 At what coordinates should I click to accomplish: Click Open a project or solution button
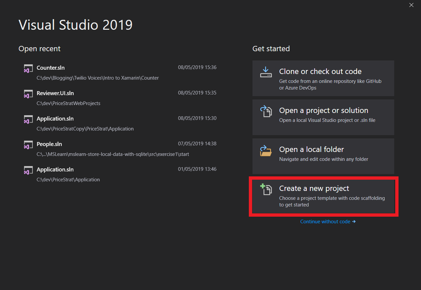(323, 117)
